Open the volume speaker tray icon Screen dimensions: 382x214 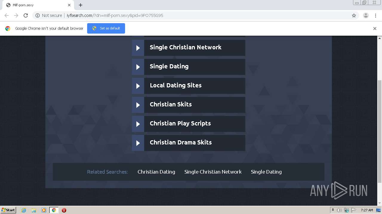click(339, 210)
